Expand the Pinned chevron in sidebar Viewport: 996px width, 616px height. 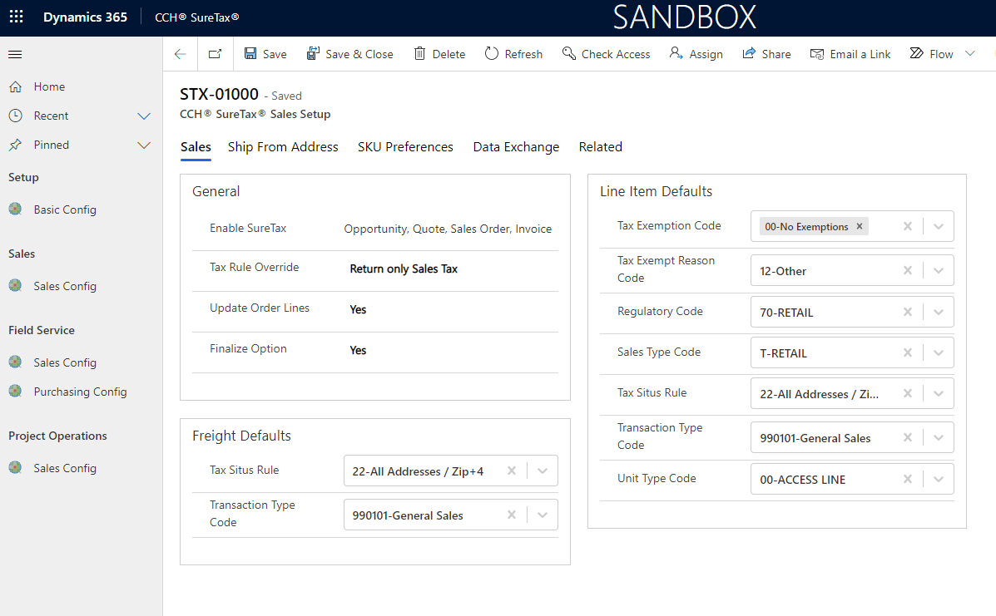pos(144,145)
